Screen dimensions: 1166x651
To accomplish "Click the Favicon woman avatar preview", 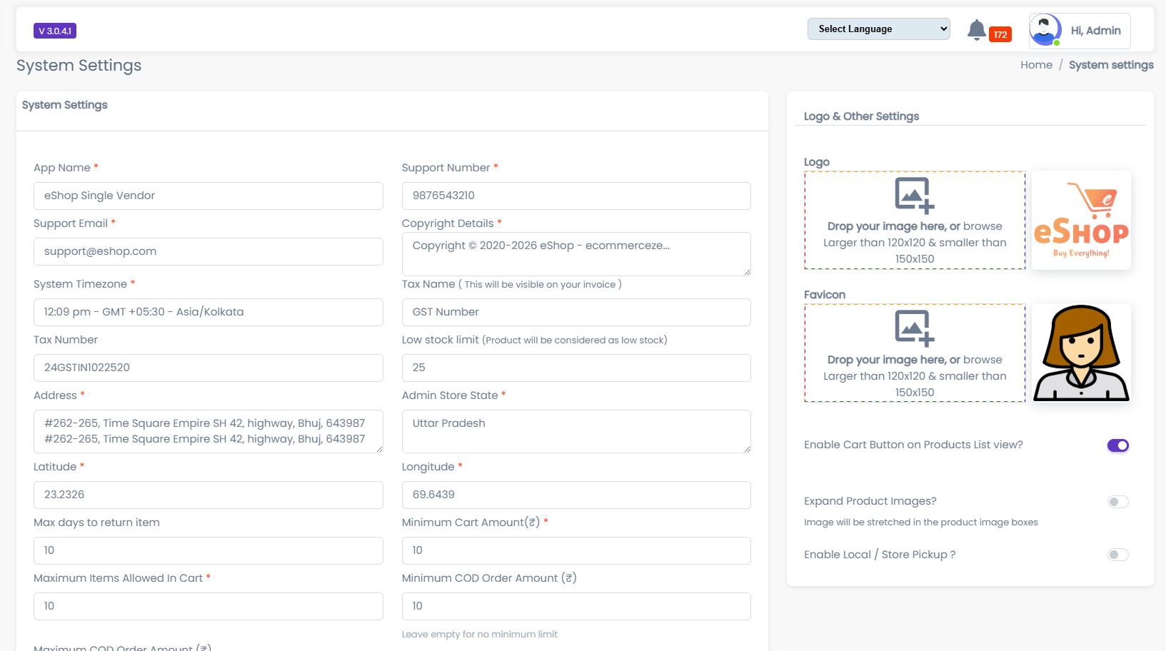I will click(x=1081, y=353).
